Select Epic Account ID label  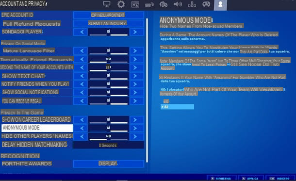[x=17, y=15]
